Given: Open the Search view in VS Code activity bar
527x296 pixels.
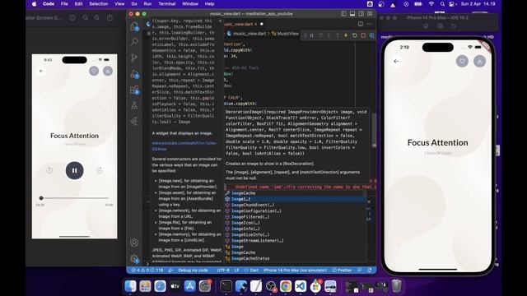Looking at the screenshot, I should [134, 42].
